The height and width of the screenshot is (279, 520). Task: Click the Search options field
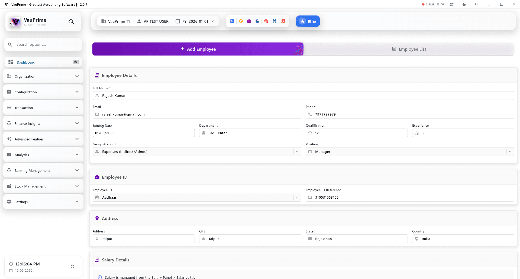(43, 44)
